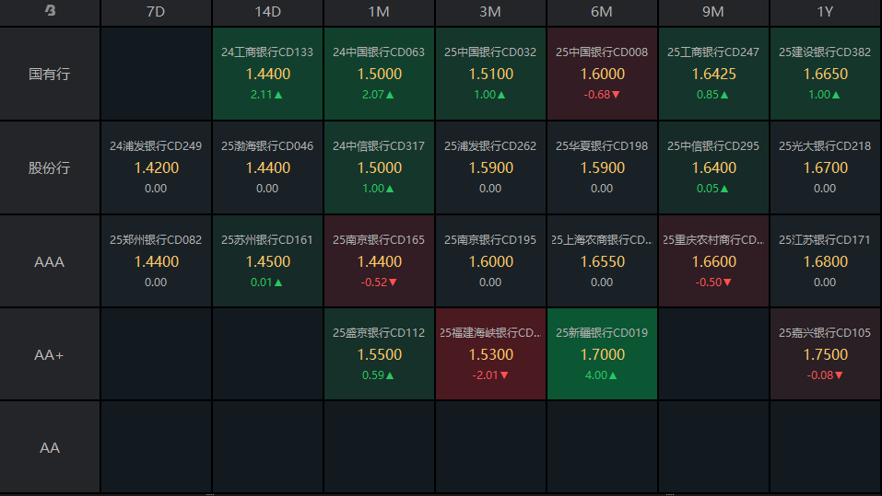Click the 4.00 up change indicator
Viewport: 882px width, 496px height.
coord(601,375)
